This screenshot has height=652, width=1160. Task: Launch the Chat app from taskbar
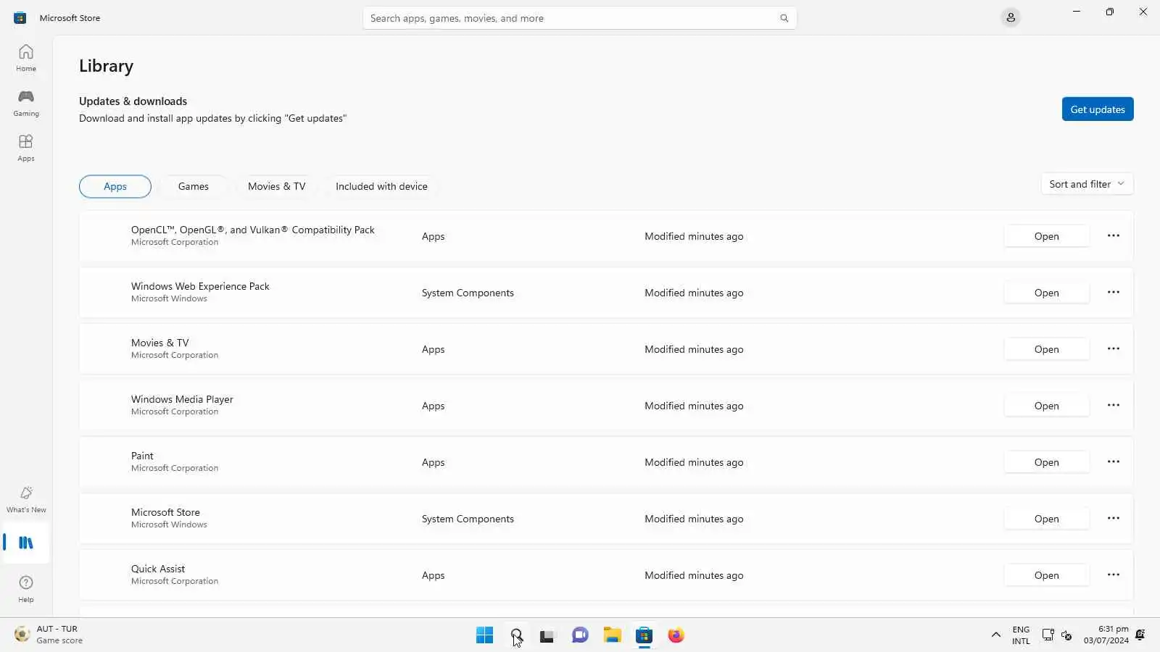coord(580,635)
